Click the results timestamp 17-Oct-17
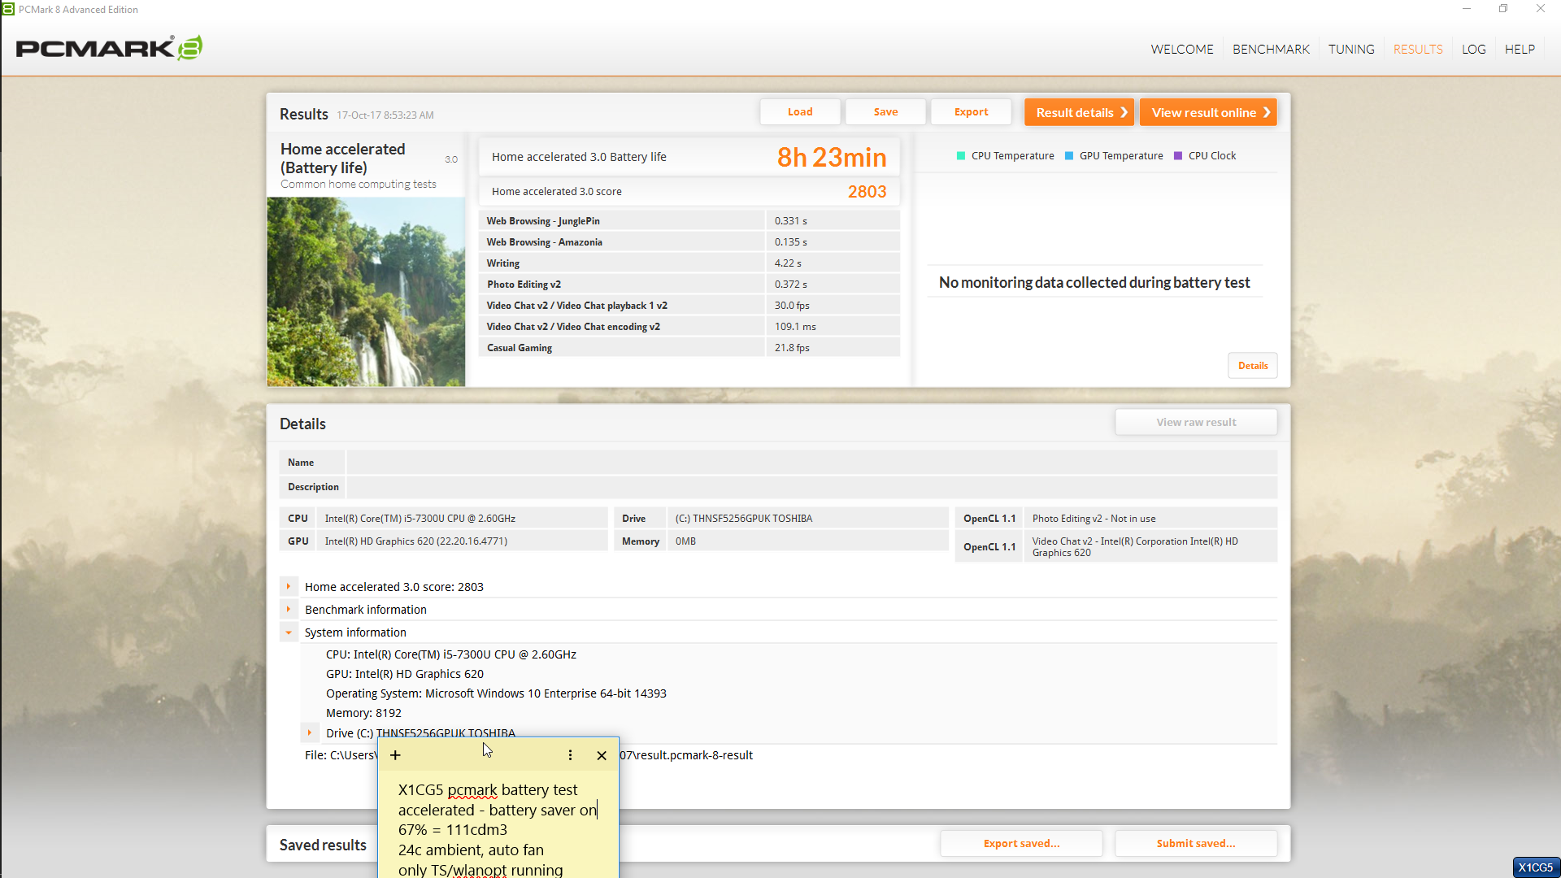 pos(385,115)
